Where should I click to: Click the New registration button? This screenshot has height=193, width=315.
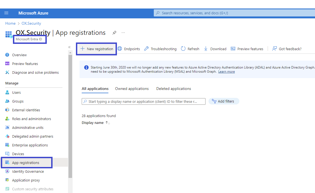pyautogui.click(x=97, y=49)
